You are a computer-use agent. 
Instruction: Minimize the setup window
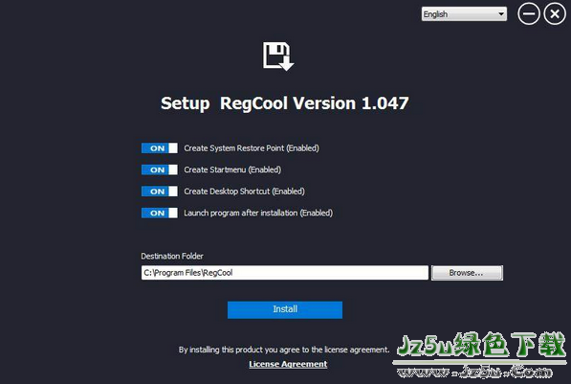[x=528, y=13]
